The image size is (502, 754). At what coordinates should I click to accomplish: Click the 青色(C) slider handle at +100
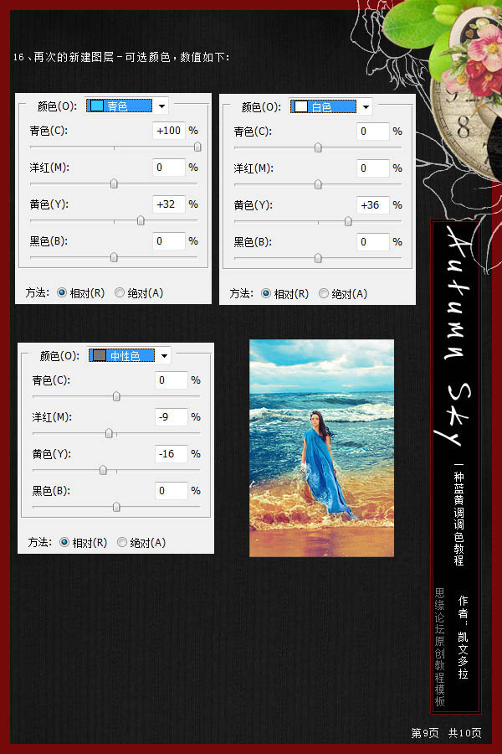[197, 147]
